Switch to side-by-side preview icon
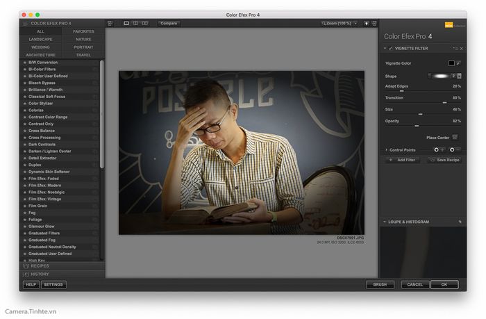This screenshot has height=319, width=486. (x=144, y=23)
